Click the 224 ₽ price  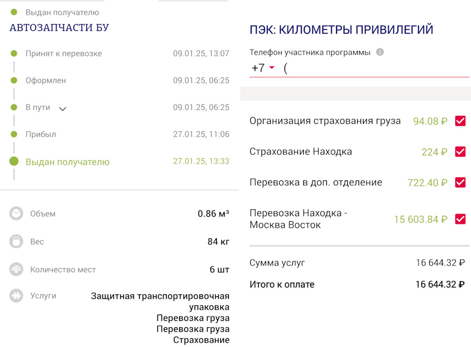click(x=434, y=152)
